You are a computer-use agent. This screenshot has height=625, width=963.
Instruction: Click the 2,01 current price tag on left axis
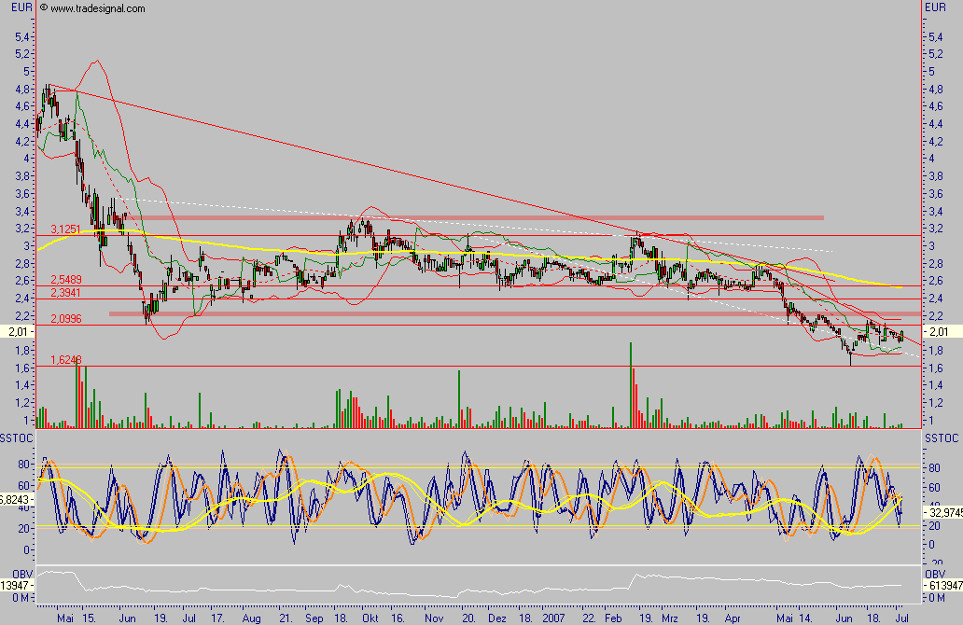pyautogui.click(x=18, y=332)
